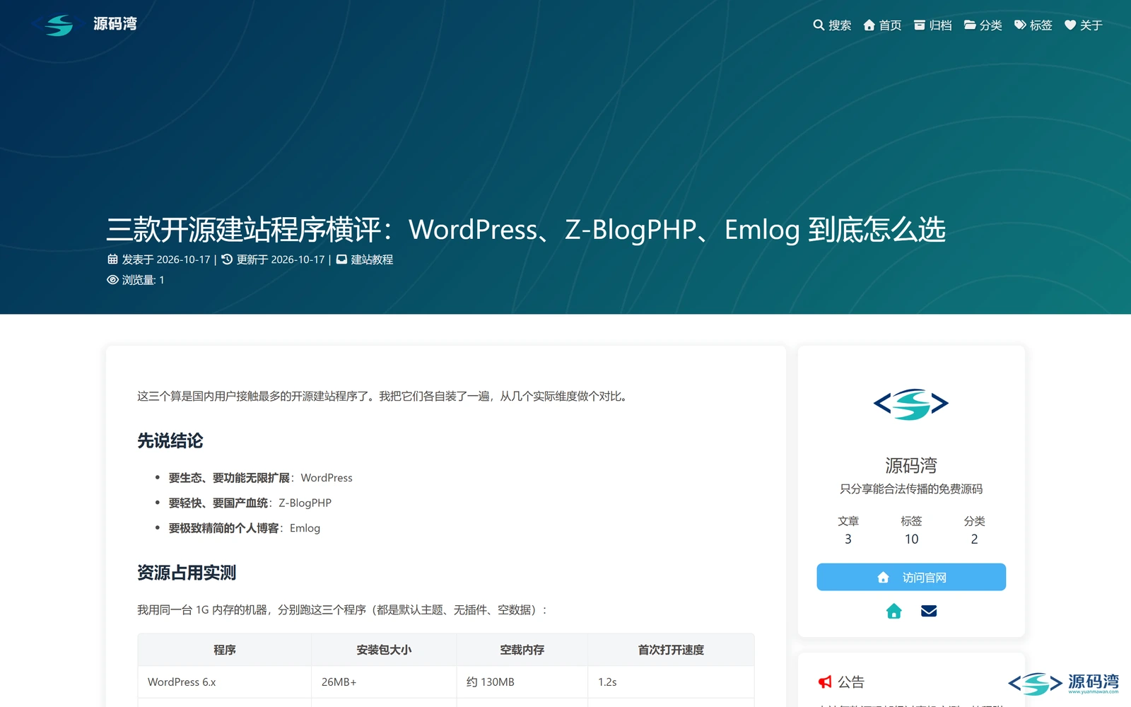Click the teal home icon under 访问官网
This screenshot has height=707, width=1131.
[x=893, y=611]
